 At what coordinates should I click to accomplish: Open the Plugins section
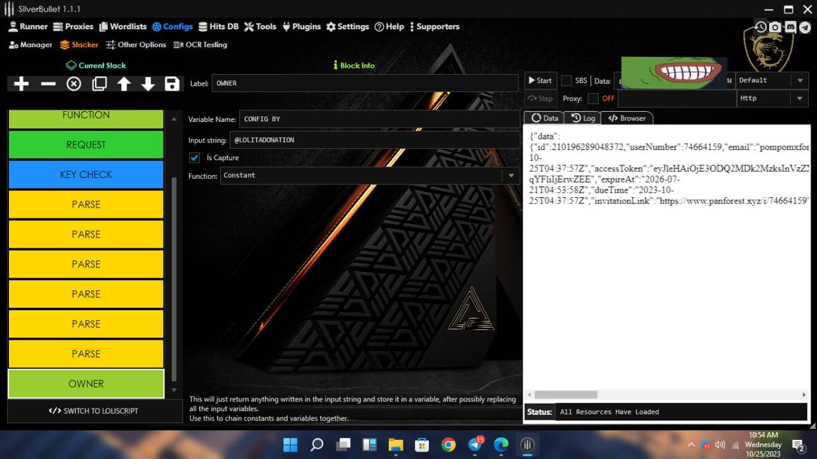coord(301,26)
